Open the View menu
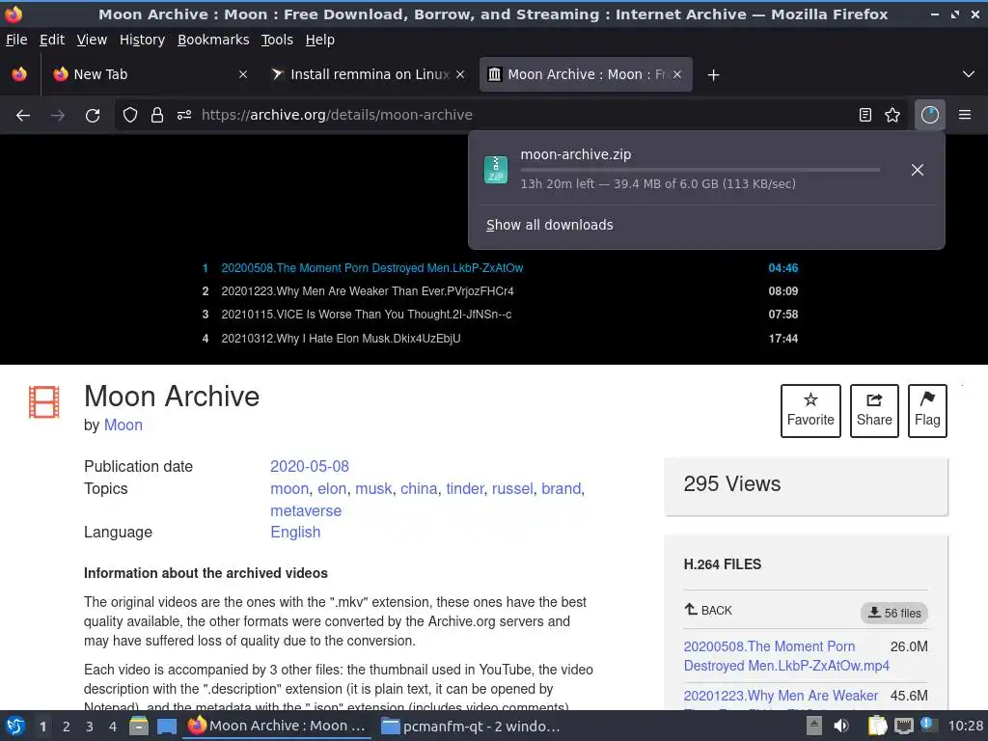 click(x=92, y=40)
